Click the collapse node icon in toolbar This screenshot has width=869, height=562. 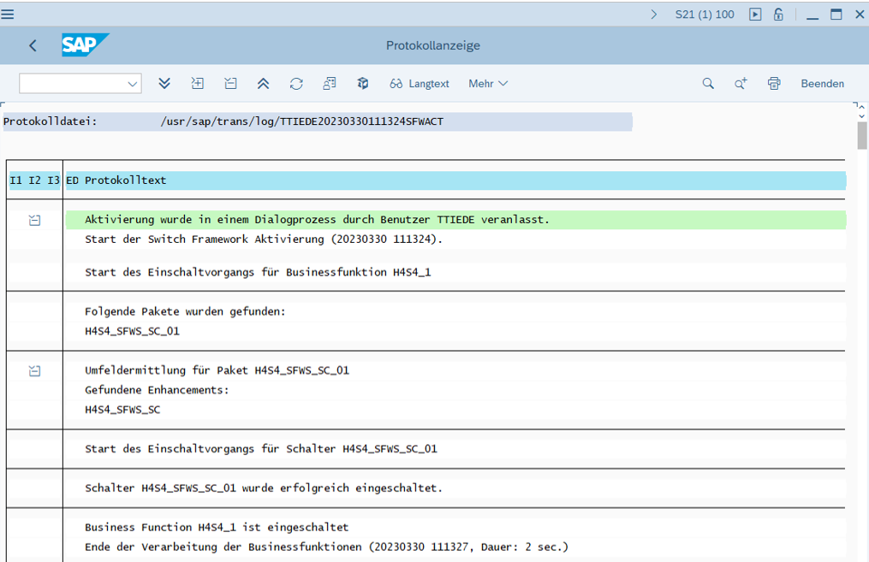(x=230, y=83)
